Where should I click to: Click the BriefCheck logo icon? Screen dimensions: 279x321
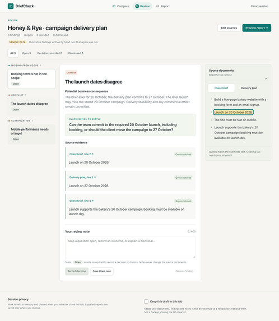[11, 6]
